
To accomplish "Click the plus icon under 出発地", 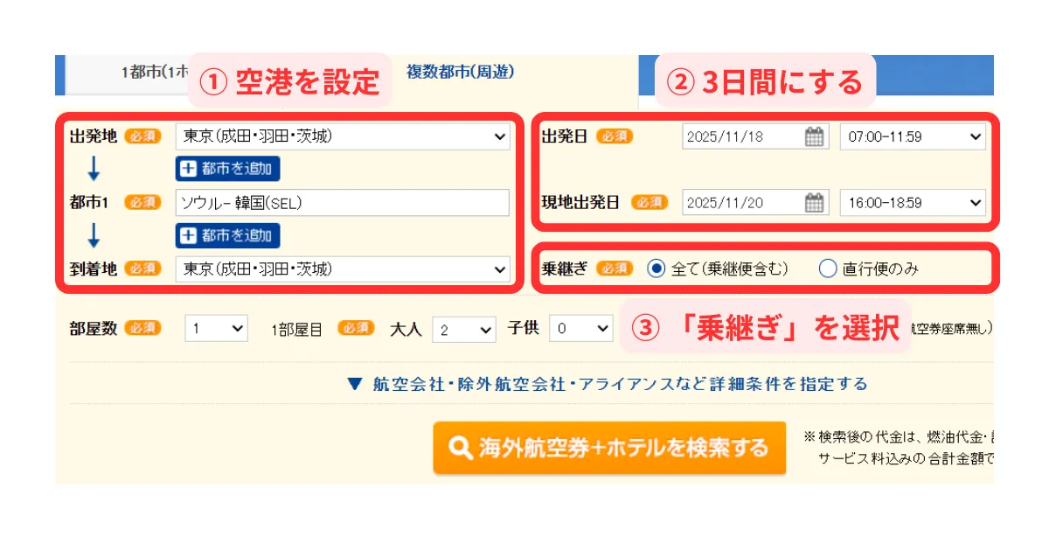I will (x=187, y=169).
